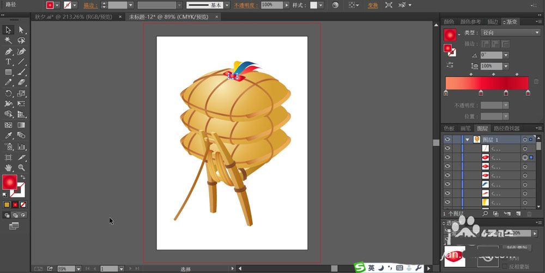The width and height of the screenshot is (545, 273).
Task: Open stroke color dropdown in control bar
Action: click(75, 5)
